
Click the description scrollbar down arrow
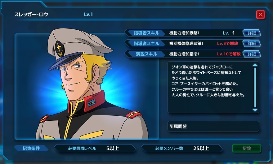(255, 110)
